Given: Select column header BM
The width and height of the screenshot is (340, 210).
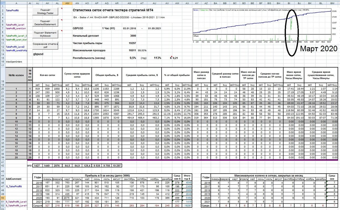Looking at the screenshot, I should pyautogui.click(x=332, y=3).
